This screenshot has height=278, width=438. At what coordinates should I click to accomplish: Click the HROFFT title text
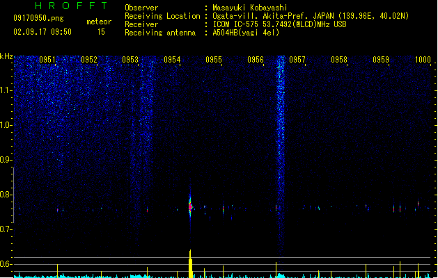pos(71,6)
